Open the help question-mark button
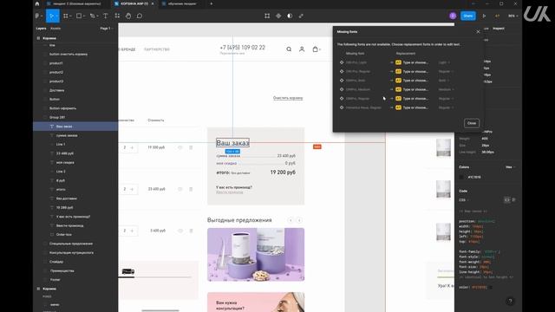Screen dimensions: 555x312 coord(510,302)
